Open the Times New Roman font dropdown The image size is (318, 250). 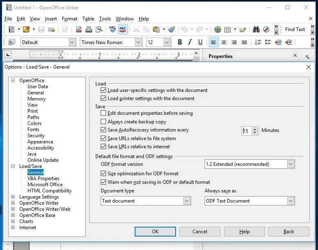click(x=138, y=42)
